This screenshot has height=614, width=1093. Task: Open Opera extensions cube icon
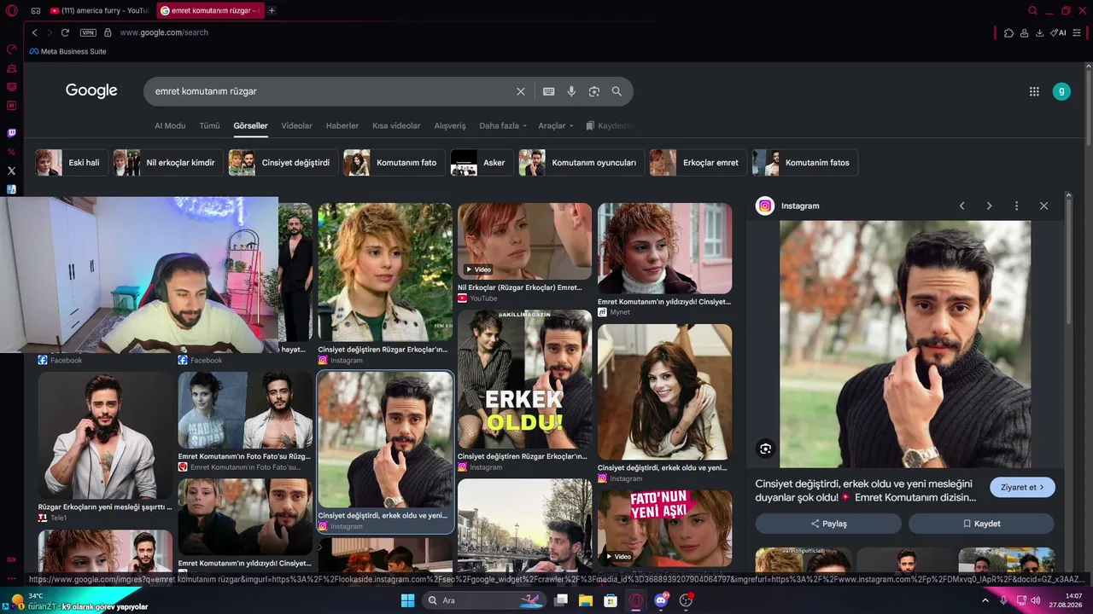pyautogui.click(x=1008, y=32)
